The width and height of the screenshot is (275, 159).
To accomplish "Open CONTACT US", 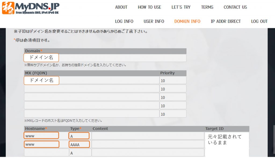I will [x=235, y=7].
